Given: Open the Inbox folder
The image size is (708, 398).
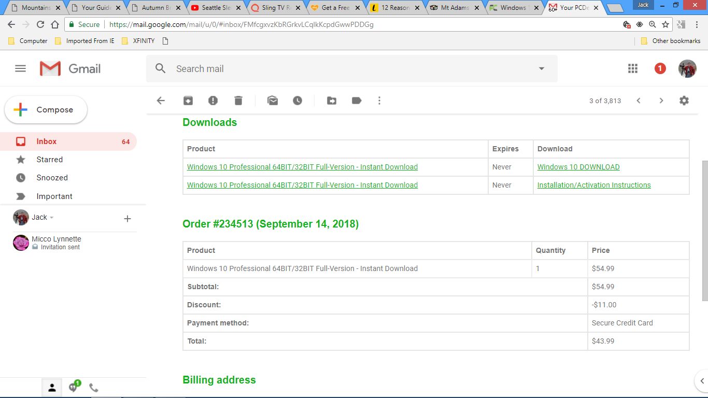Looking at the screenshot, I should point(68,141).
